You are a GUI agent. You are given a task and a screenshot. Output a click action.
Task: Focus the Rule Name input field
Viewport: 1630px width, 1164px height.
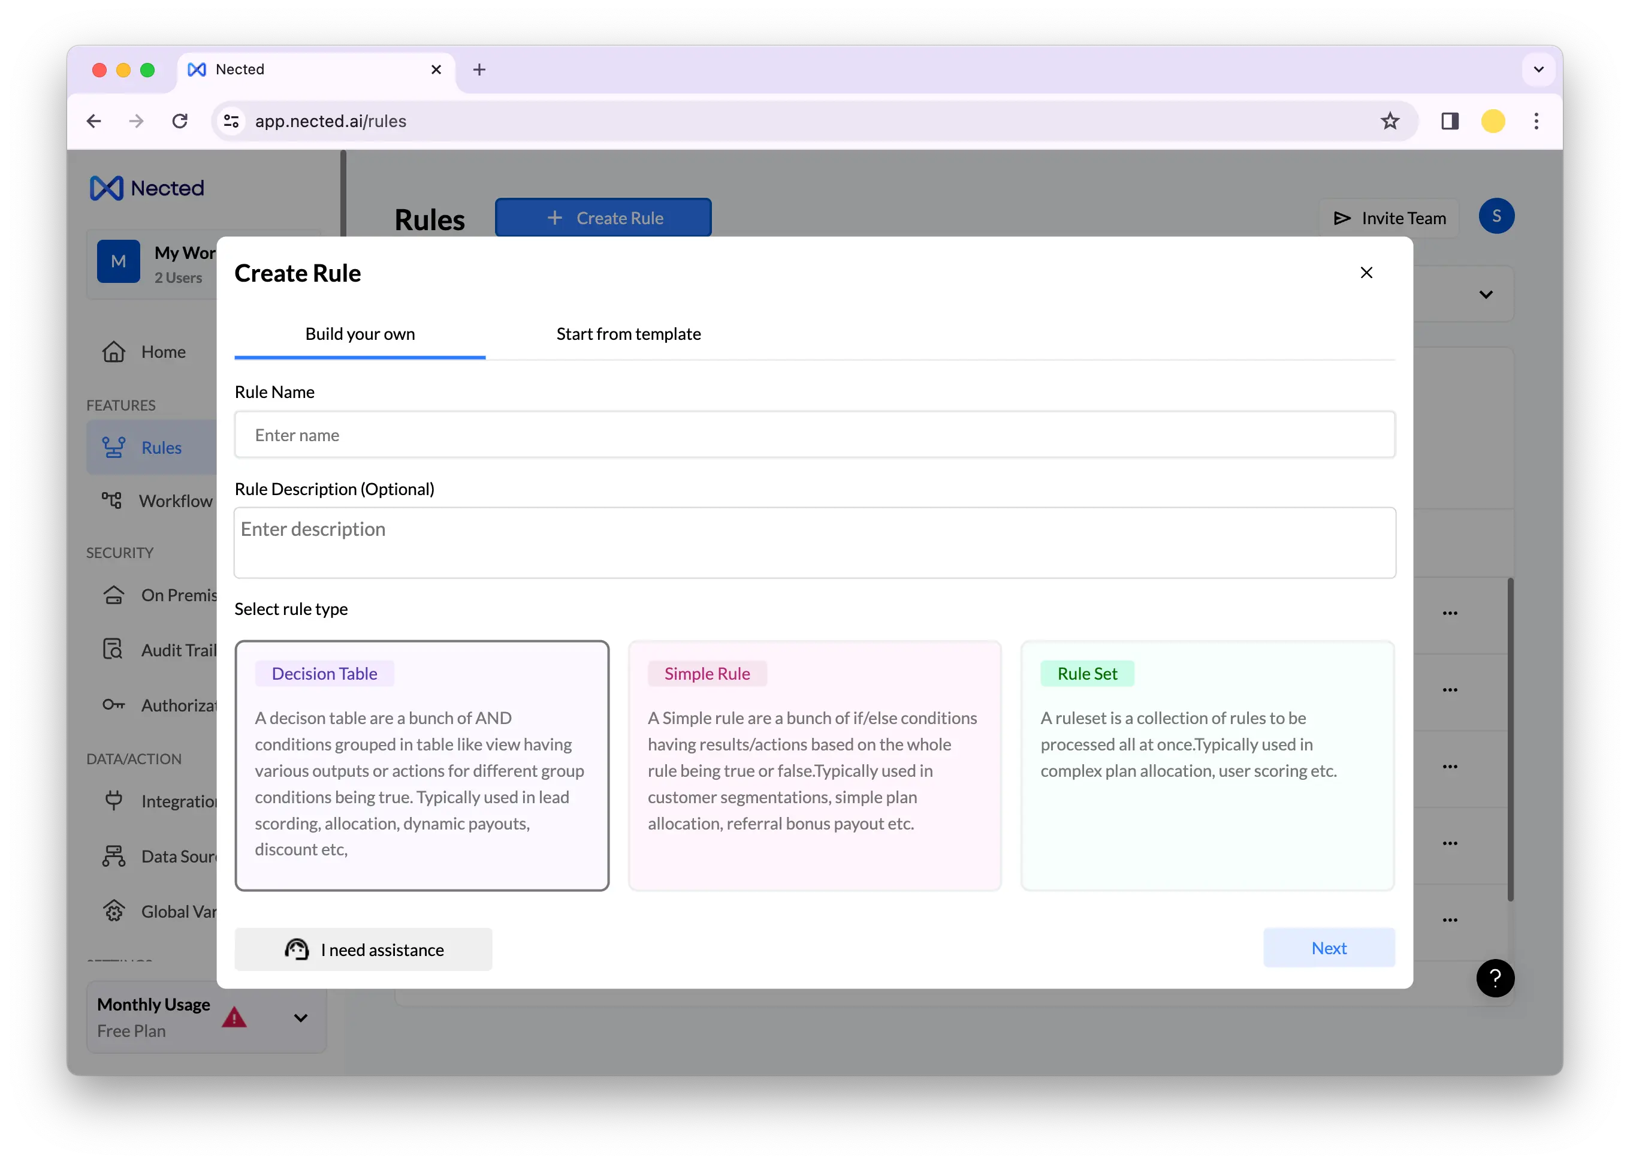(814, 435)
